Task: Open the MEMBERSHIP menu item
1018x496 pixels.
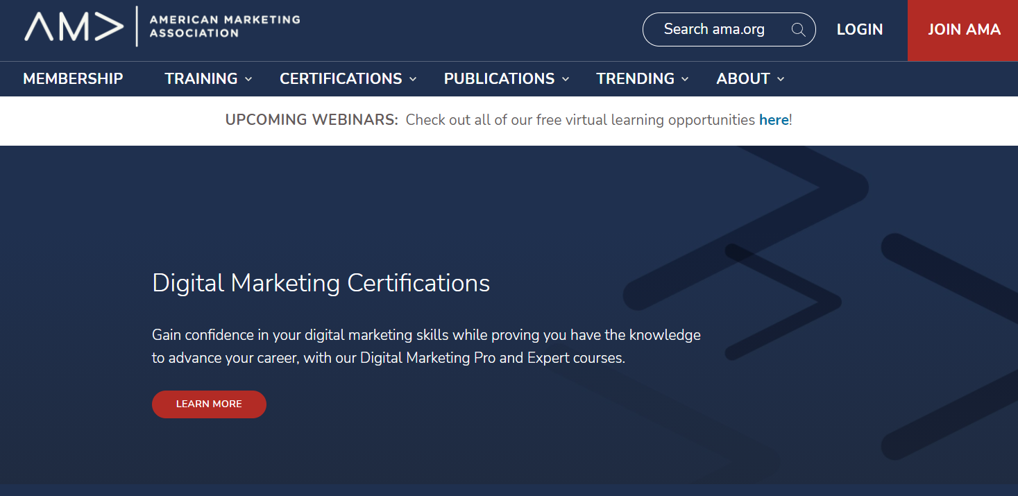Action: 73,79
